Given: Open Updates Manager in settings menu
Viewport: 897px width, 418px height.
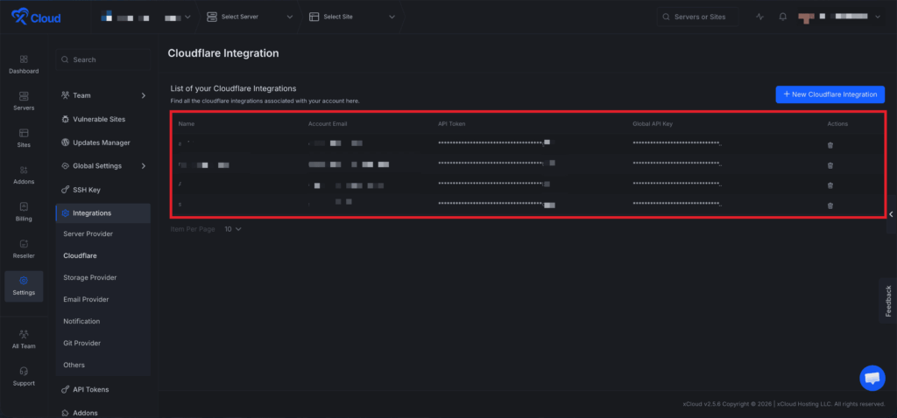Looking at the screenshot, I should click(103, 143).
